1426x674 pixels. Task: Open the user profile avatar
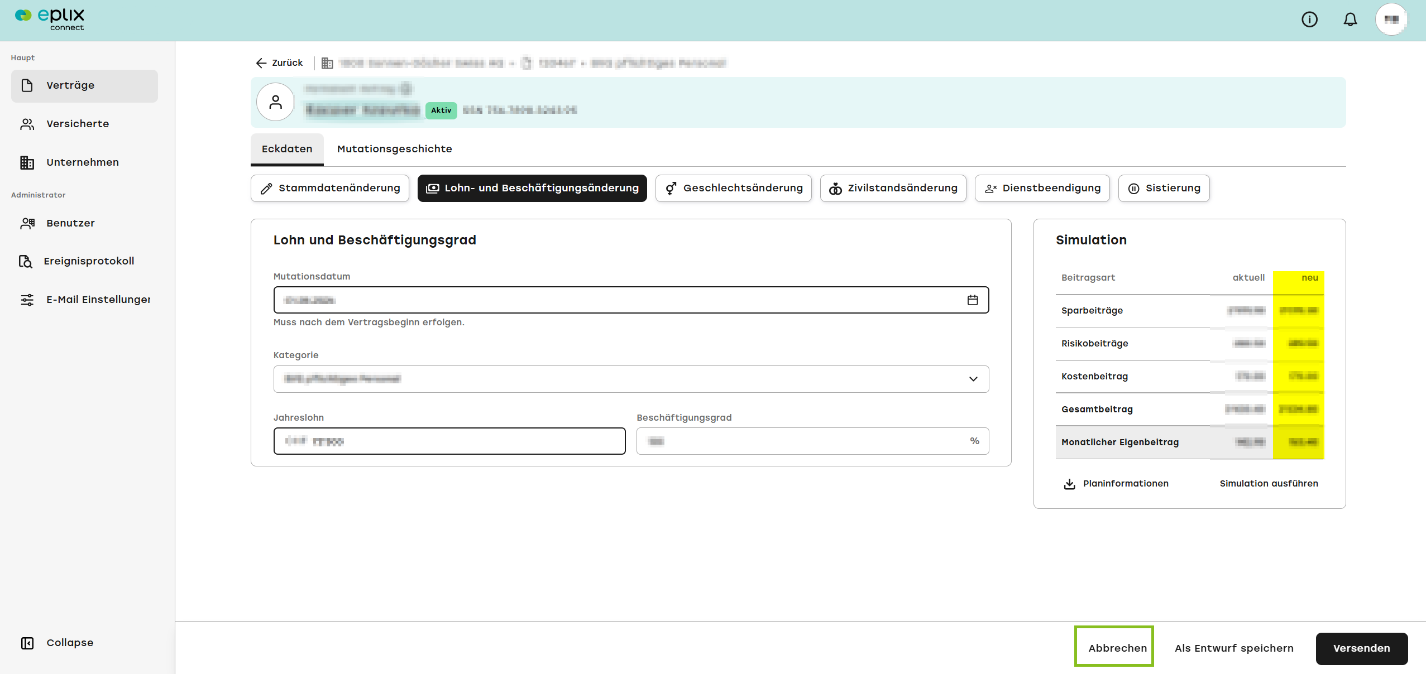(1391, 20)
